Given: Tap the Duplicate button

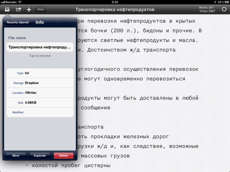Looking at the screenshot, I should pos(40,156).
